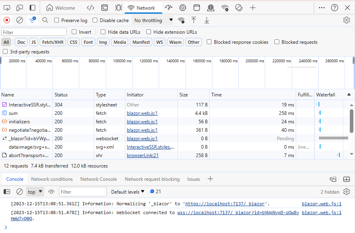Open Default levels dropdown

tap(128, 192)
